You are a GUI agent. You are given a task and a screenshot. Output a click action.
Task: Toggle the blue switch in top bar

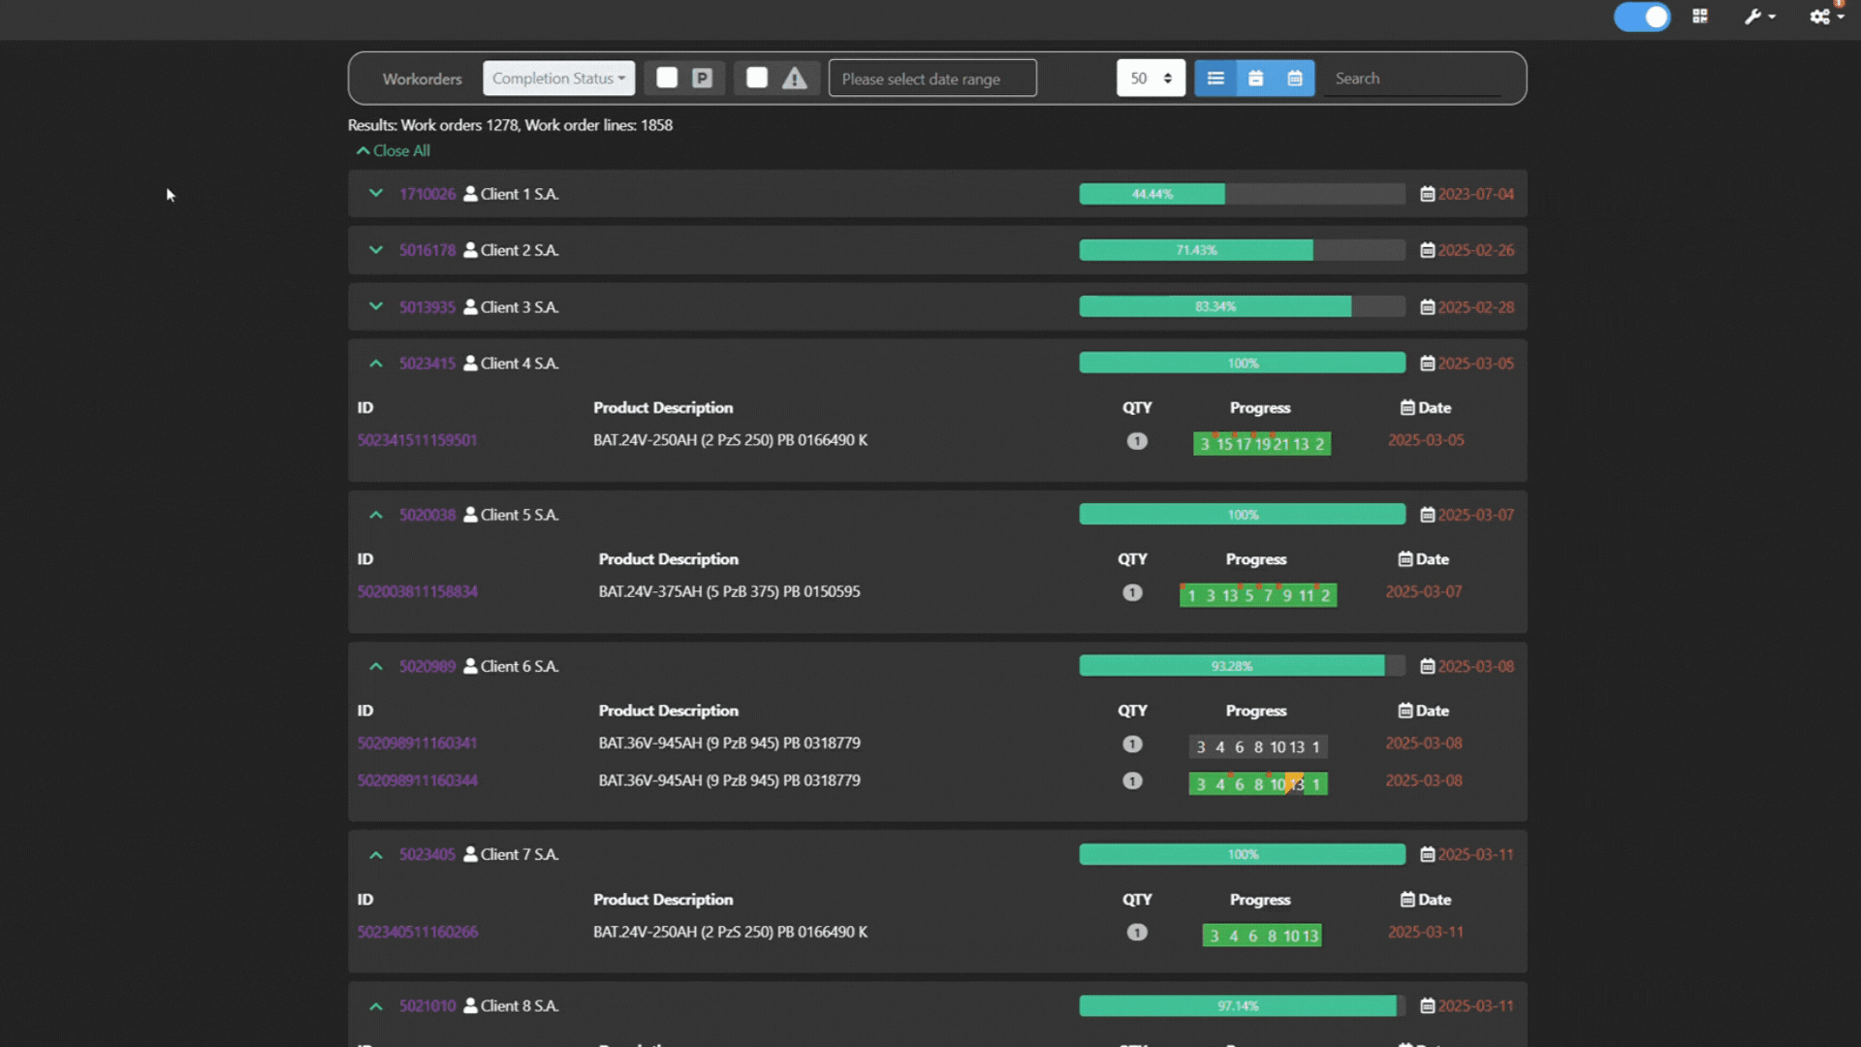pyautogui.click(x=1641, y=16)
